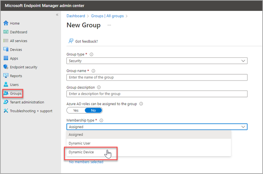
Task: Expand the Group type dropdown
Action: click(157, 61)
